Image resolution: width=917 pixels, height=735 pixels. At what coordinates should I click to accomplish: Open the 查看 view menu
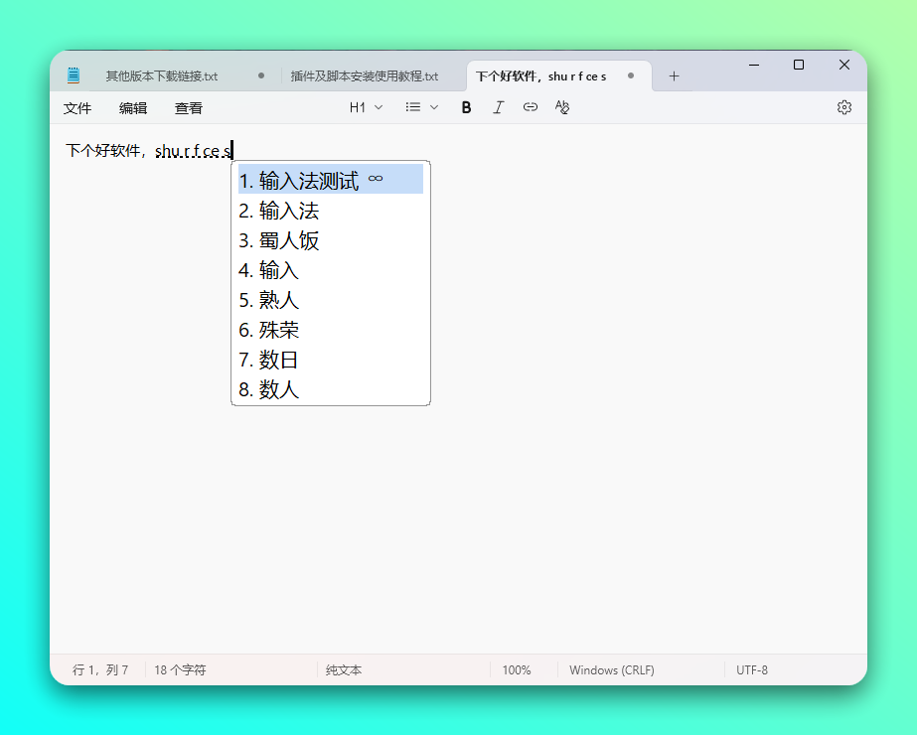click(188, 107)
